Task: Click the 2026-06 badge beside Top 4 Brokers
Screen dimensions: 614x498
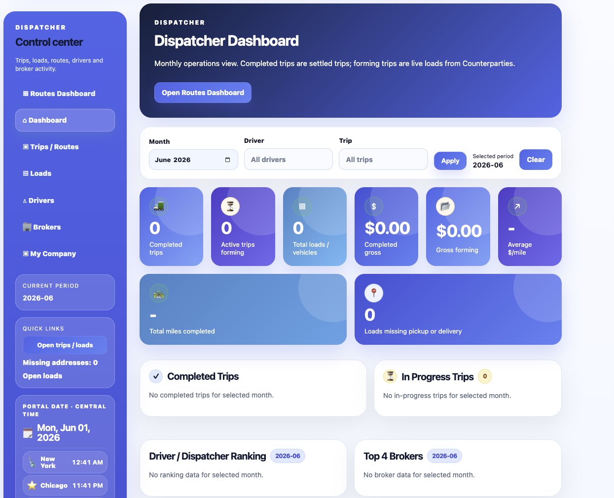Action: [444, 456]
